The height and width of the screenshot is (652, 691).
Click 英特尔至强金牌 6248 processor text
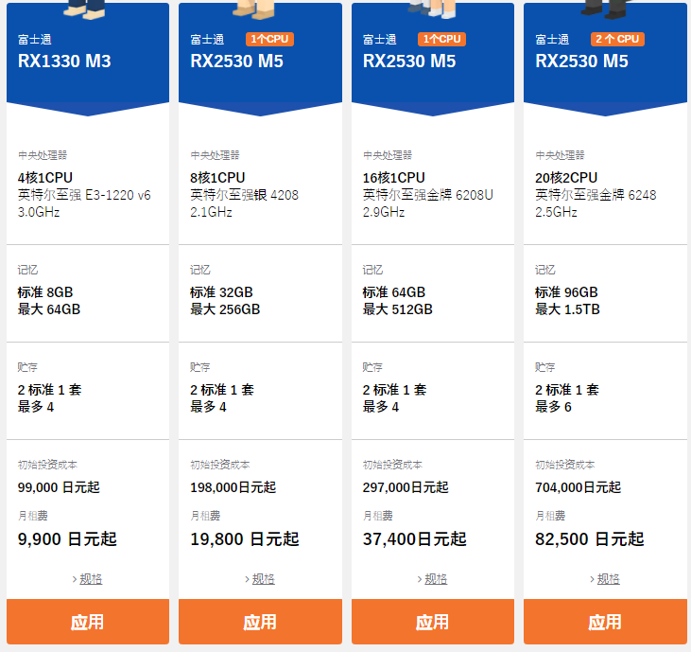point(596,195)
